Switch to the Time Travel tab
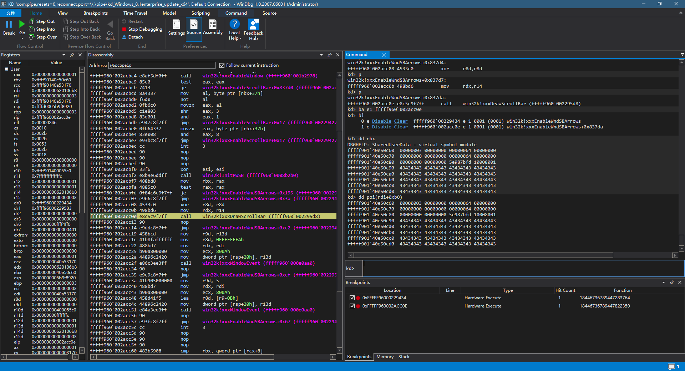The image size is (685, 371). [x=135, y=13]
